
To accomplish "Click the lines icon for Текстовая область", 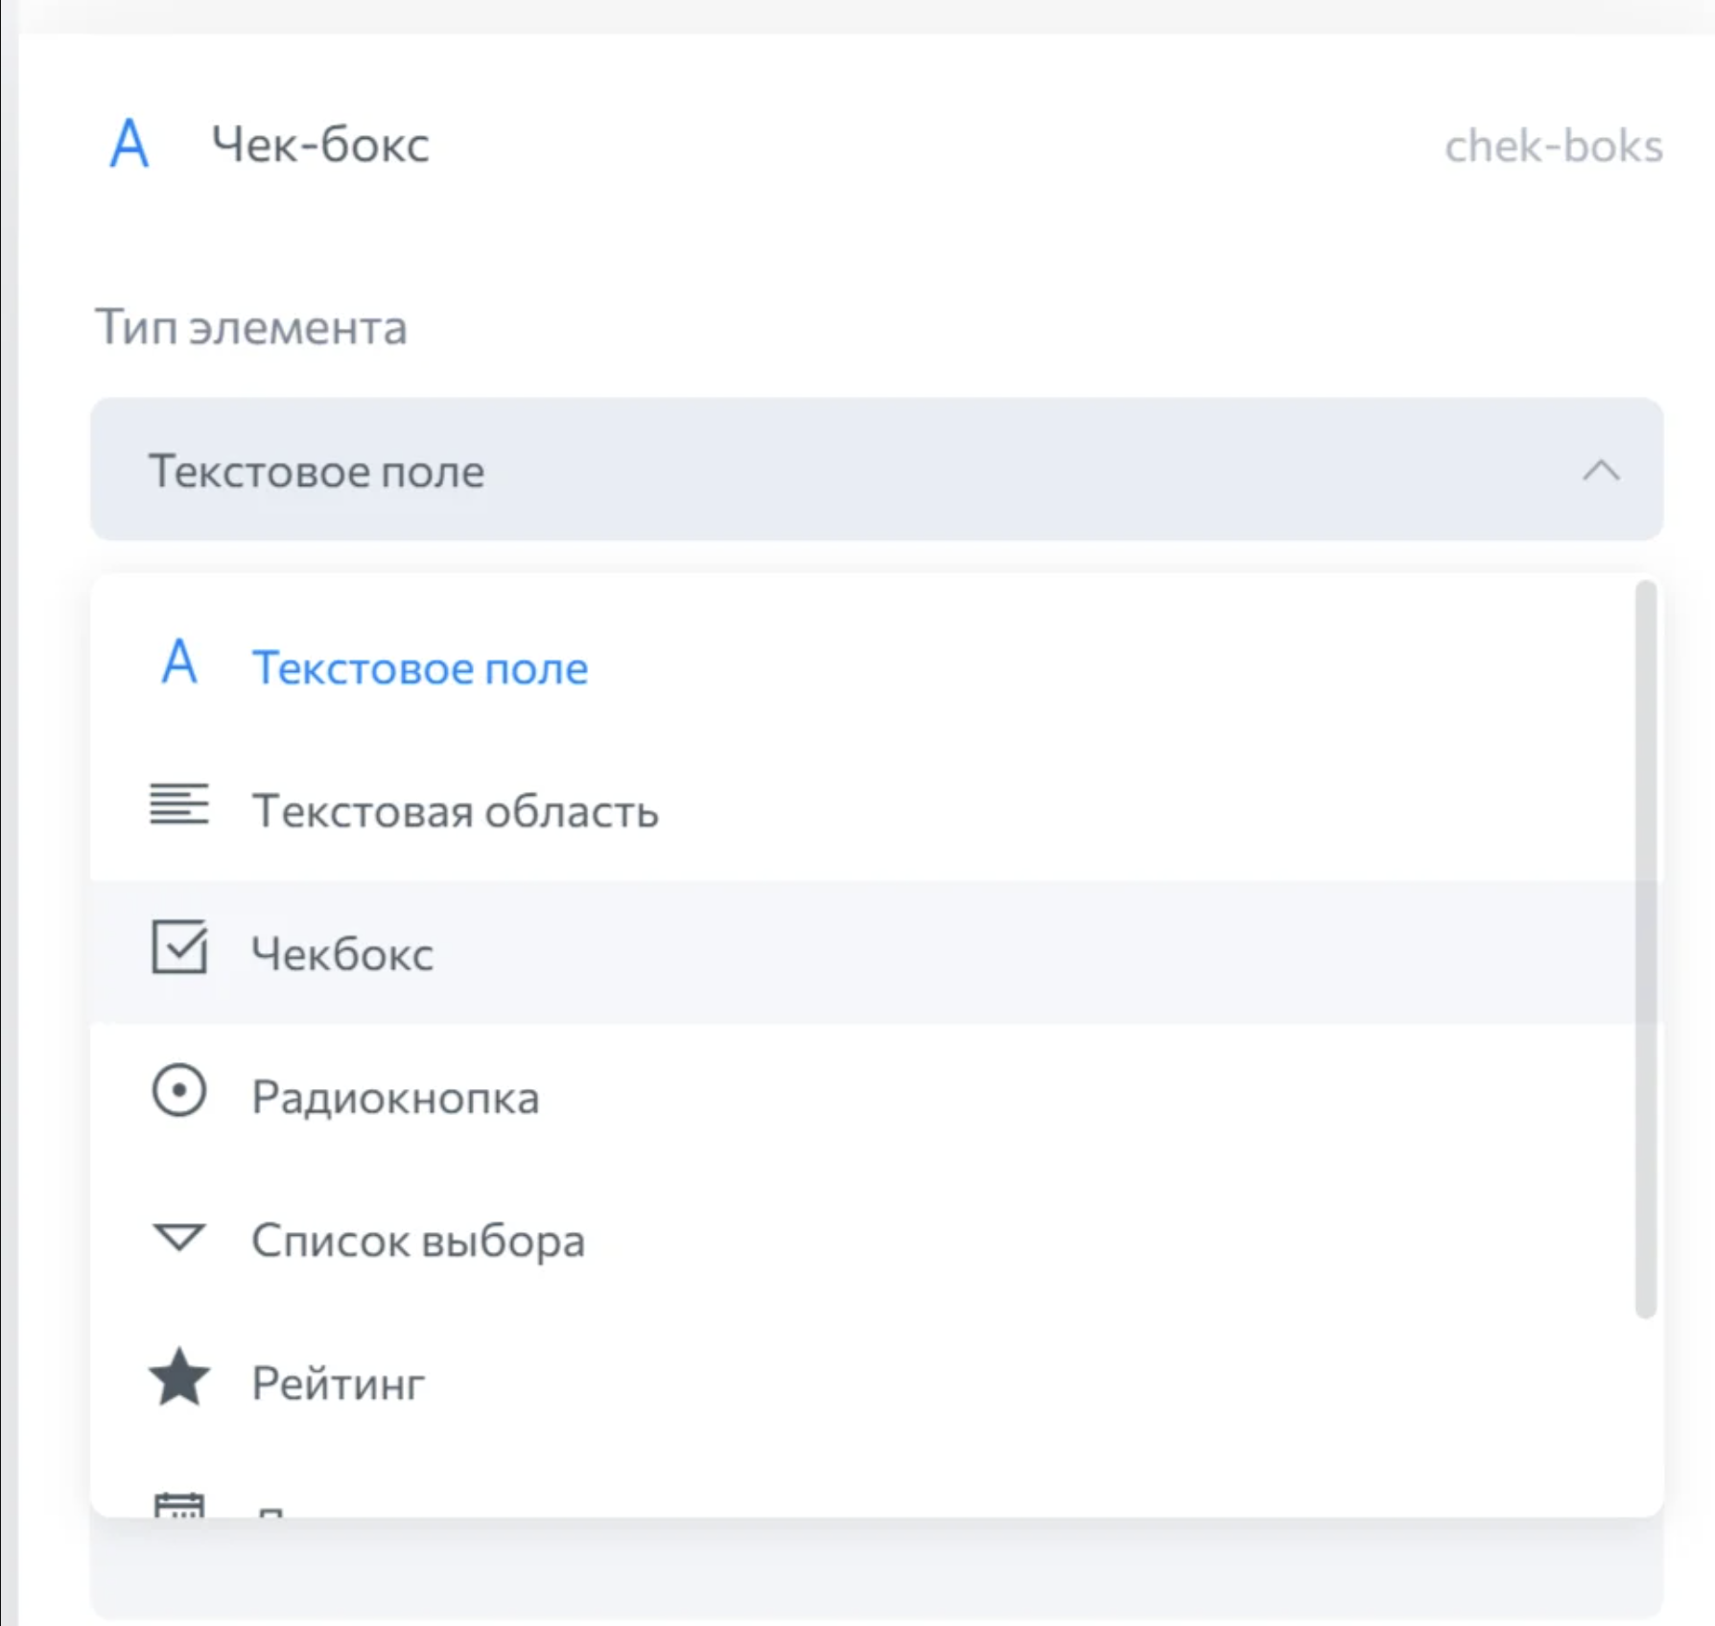I will [179, 804].
